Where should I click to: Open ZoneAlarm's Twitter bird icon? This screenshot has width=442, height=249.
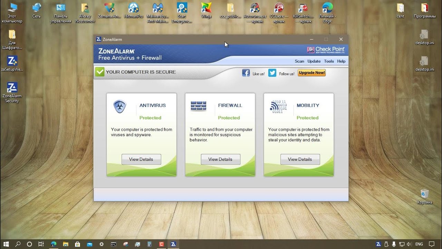click(x=272, y=73)
